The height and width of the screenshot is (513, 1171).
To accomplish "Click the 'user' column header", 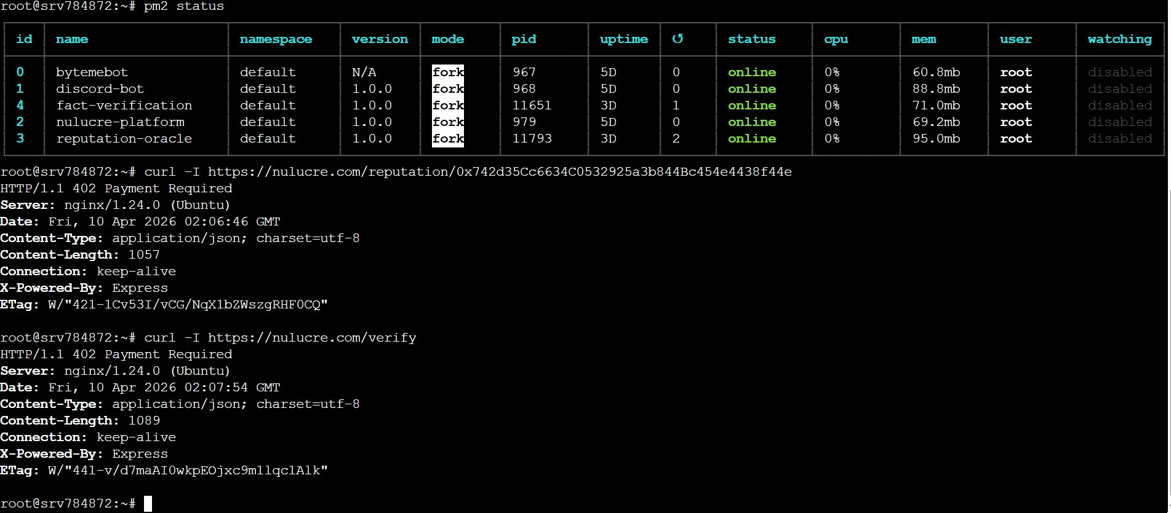I will point(1015,39).
